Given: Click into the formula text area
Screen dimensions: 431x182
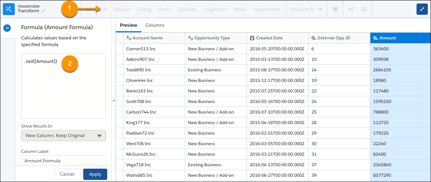Looking at the screenshot, I should 63,91.
